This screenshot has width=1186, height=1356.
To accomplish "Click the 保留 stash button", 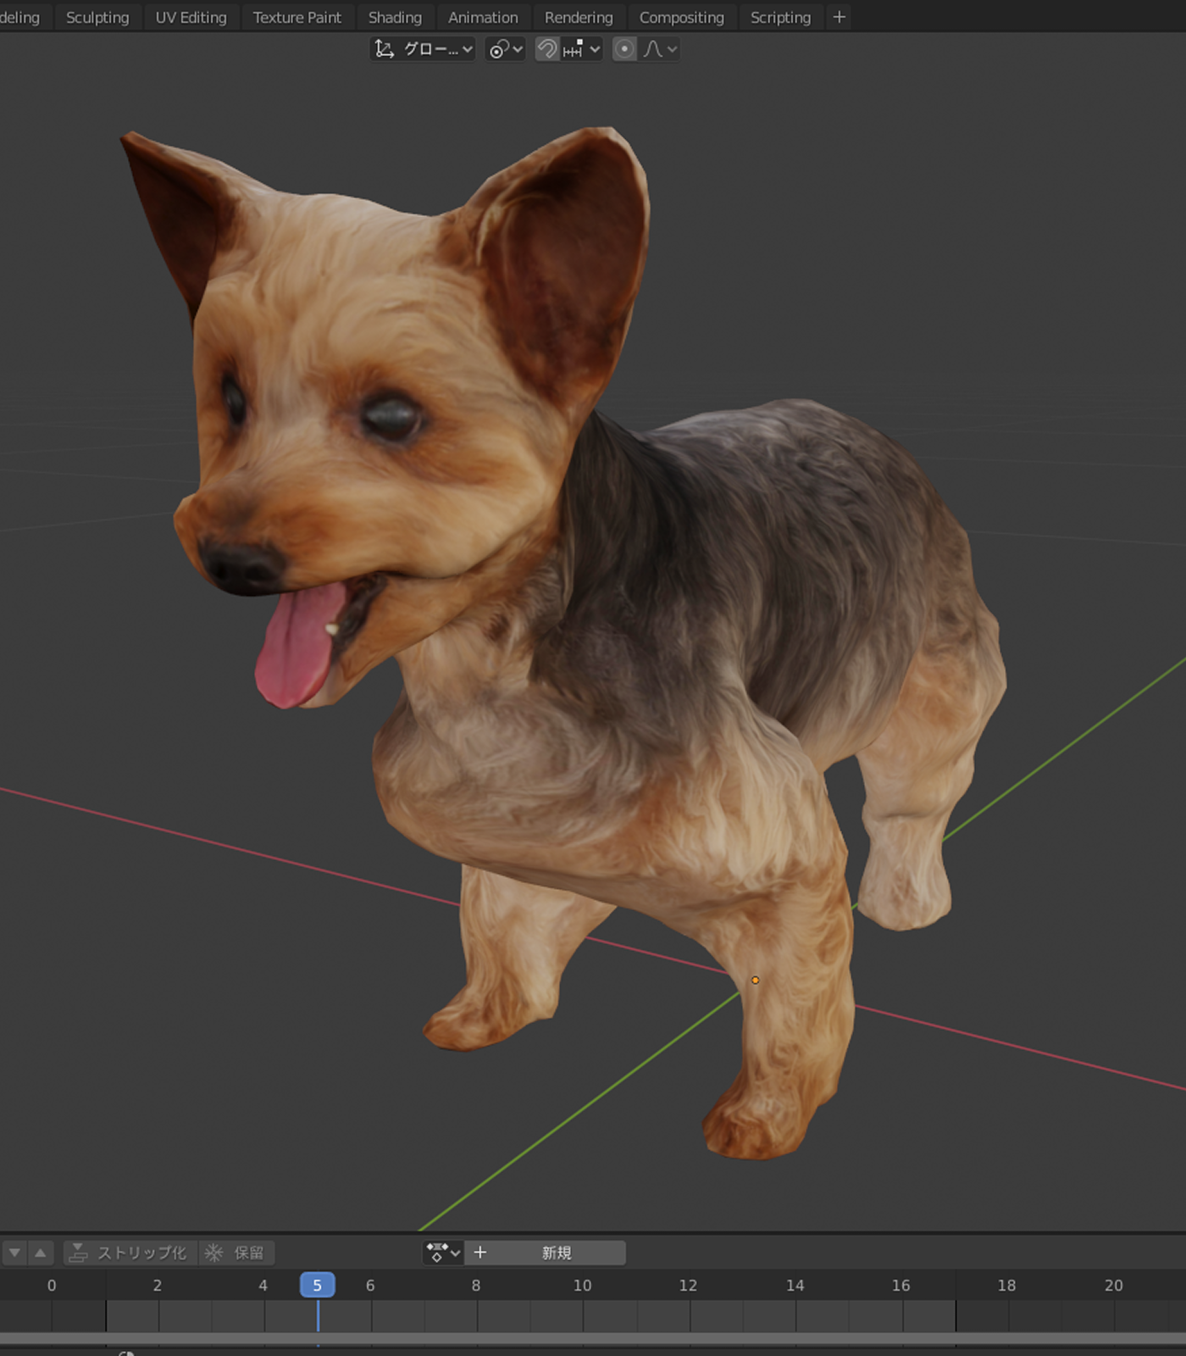I will coord(236,1253).
